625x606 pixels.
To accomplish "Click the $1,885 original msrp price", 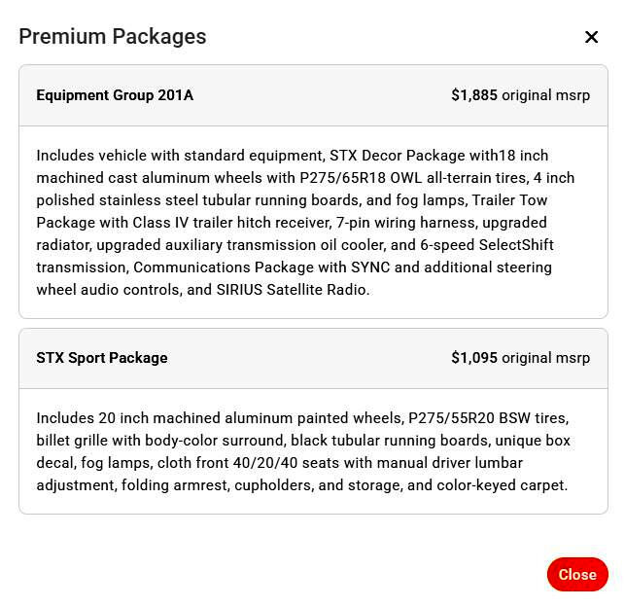I will (520, 95).
